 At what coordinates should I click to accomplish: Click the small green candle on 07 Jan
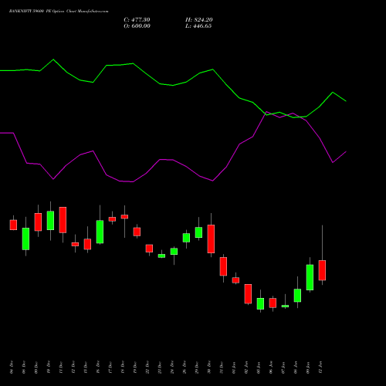point(285,306)
